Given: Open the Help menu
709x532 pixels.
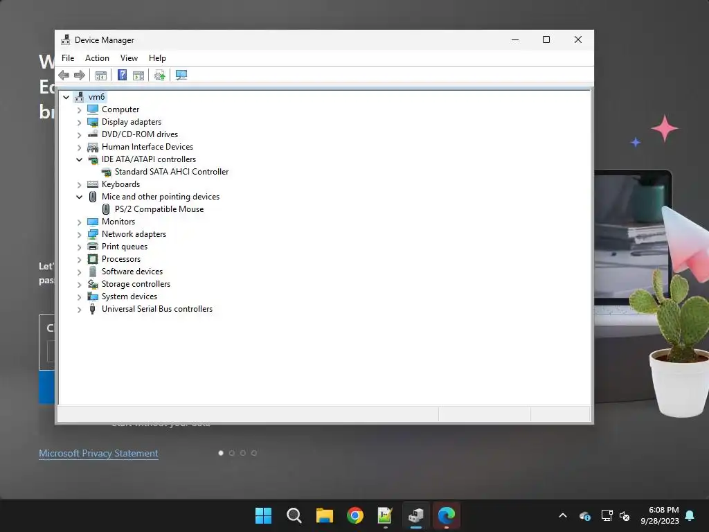Looking at the screenshot, I should click(157, 58).
